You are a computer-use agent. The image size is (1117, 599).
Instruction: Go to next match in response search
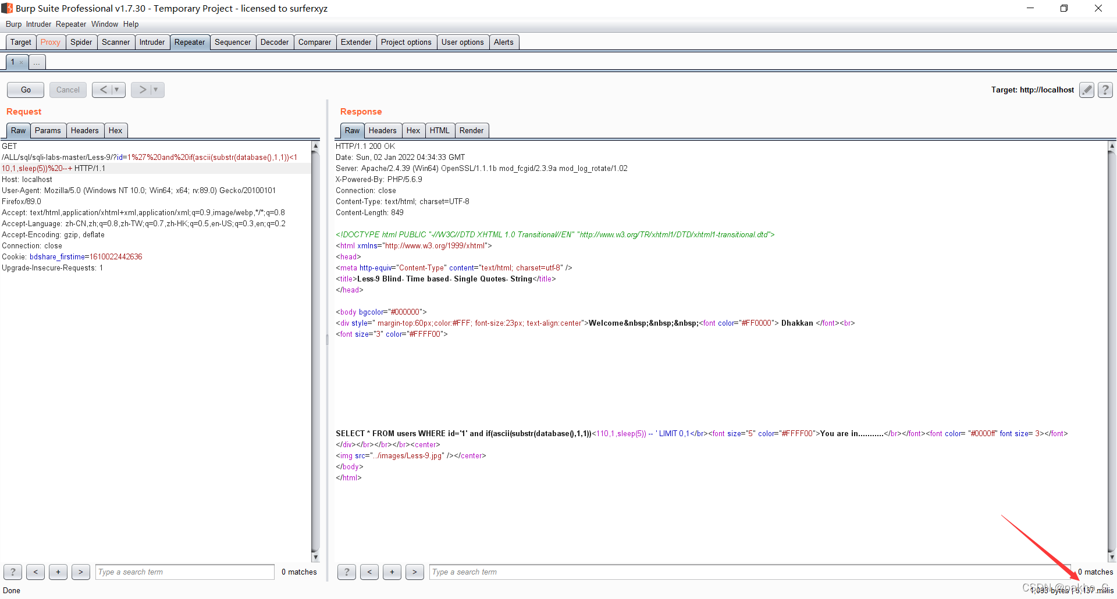click(415, 572)
